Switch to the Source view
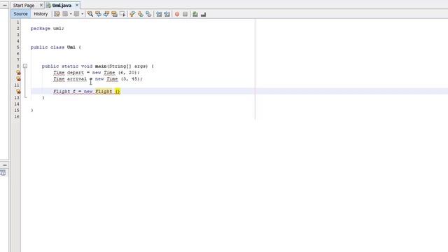 click(20, 14)
